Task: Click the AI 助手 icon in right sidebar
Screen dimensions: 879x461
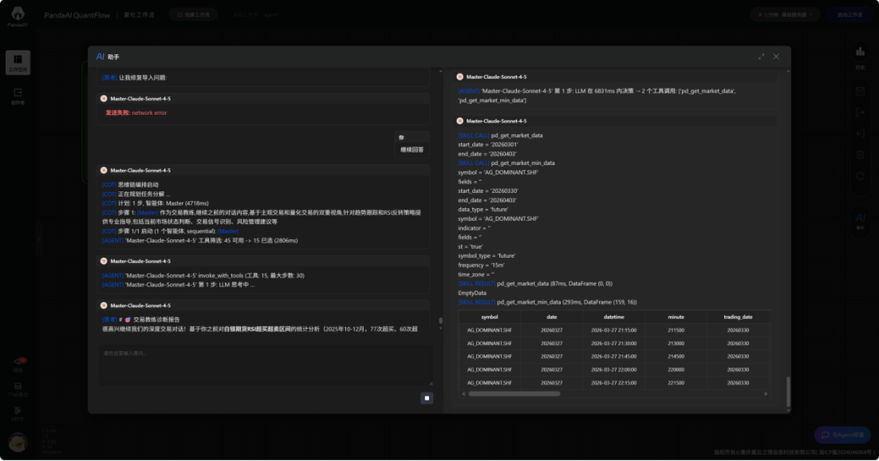Action: click(x=860, y=220)
